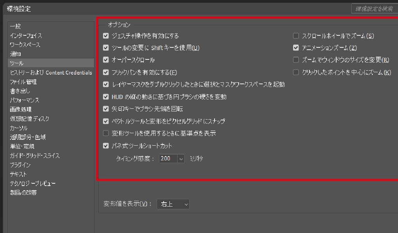Select カーソル in the sidebar
The height and width of the screenshot is (233, 398).
click(19, 128)
